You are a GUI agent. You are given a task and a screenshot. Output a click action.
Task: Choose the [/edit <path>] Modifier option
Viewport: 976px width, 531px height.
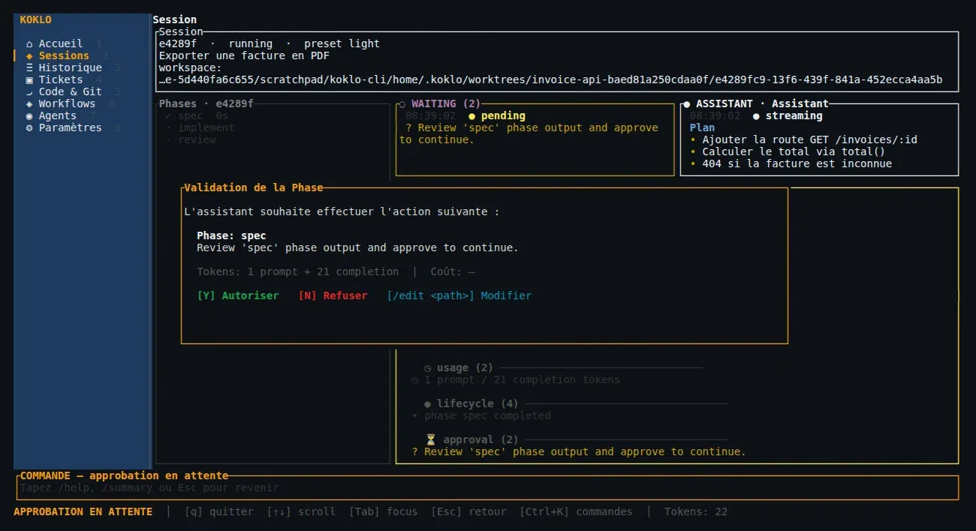(x=459, y=295)
